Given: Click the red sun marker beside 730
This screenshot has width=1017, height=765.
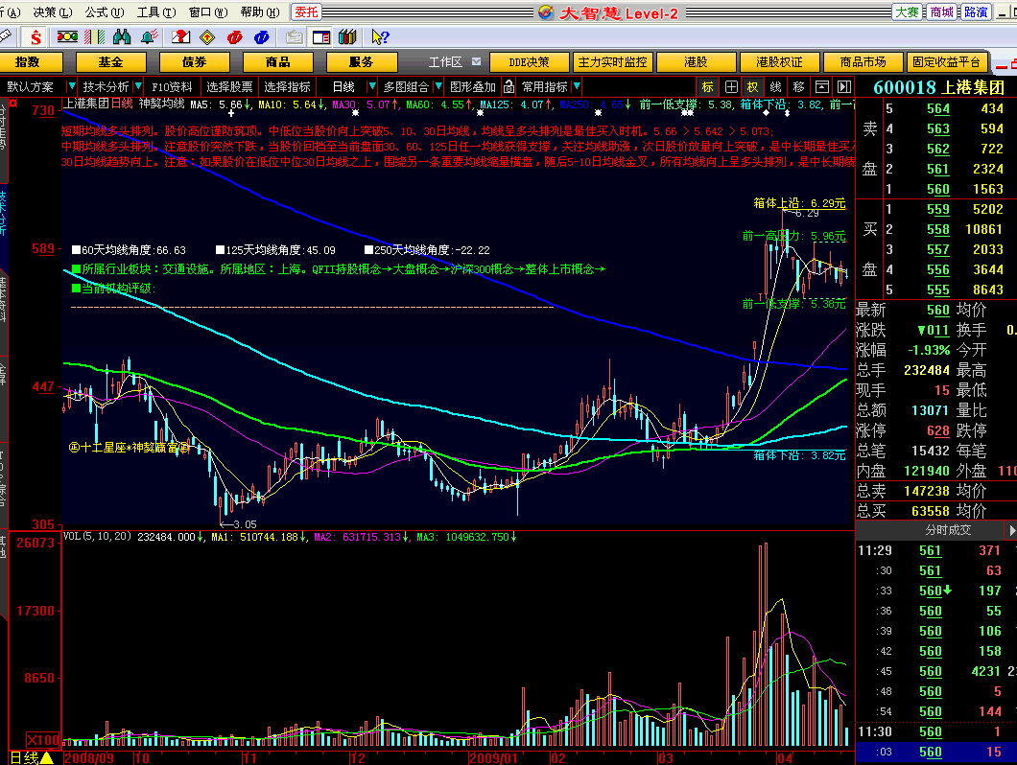Looking at the screenshot, I should (13, 104).
